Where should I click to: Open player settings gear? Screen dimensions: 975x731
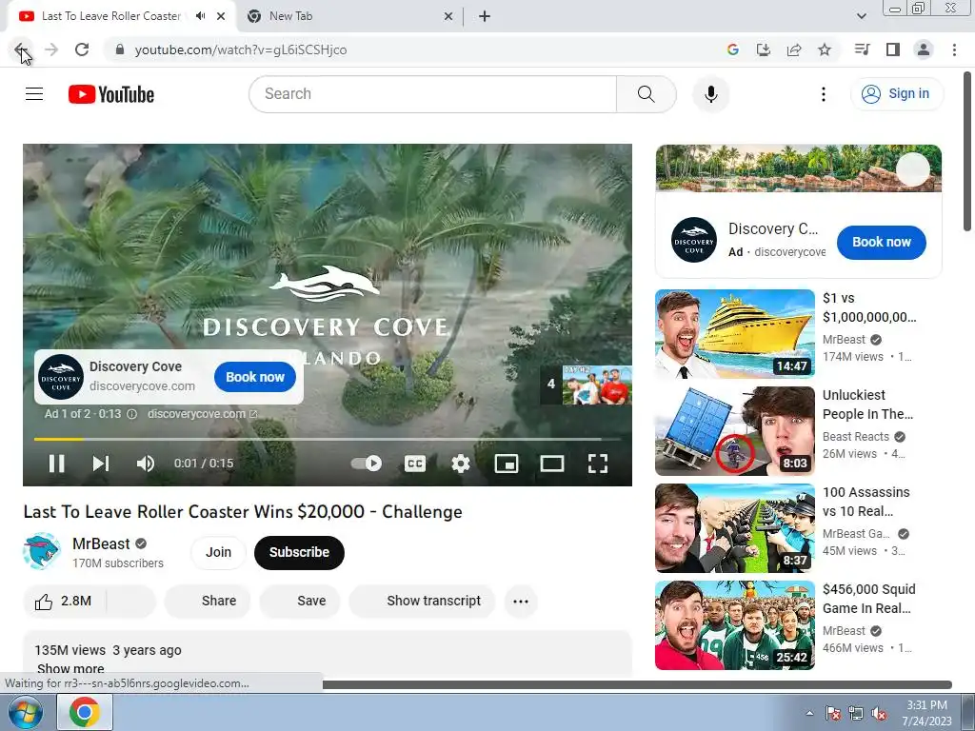tap(461, 464)
